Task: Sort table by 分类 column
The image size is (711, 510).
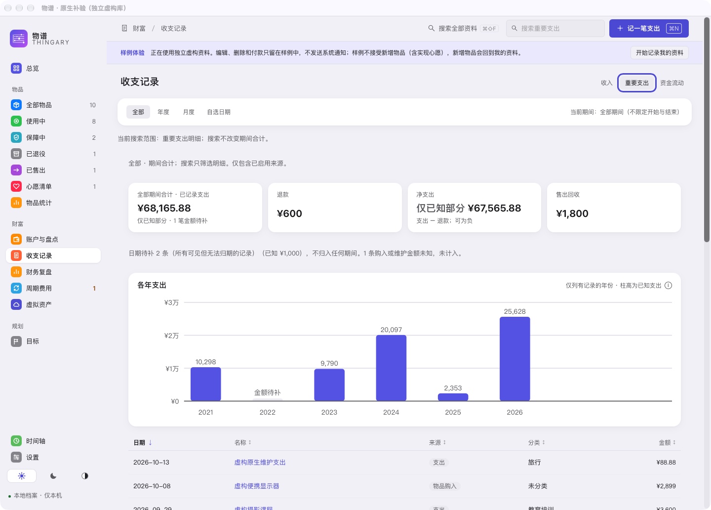Action: (537, 442)
